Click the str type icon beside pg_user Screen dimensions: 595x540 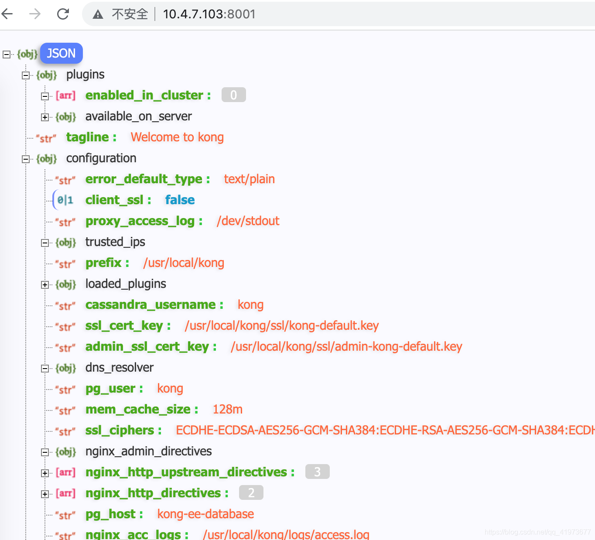[x=65, y=390]
